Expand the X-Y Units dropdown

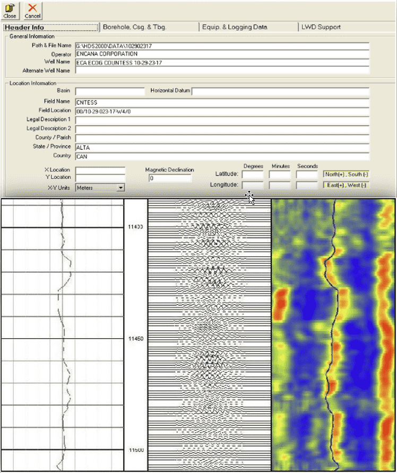click(120, 187)
